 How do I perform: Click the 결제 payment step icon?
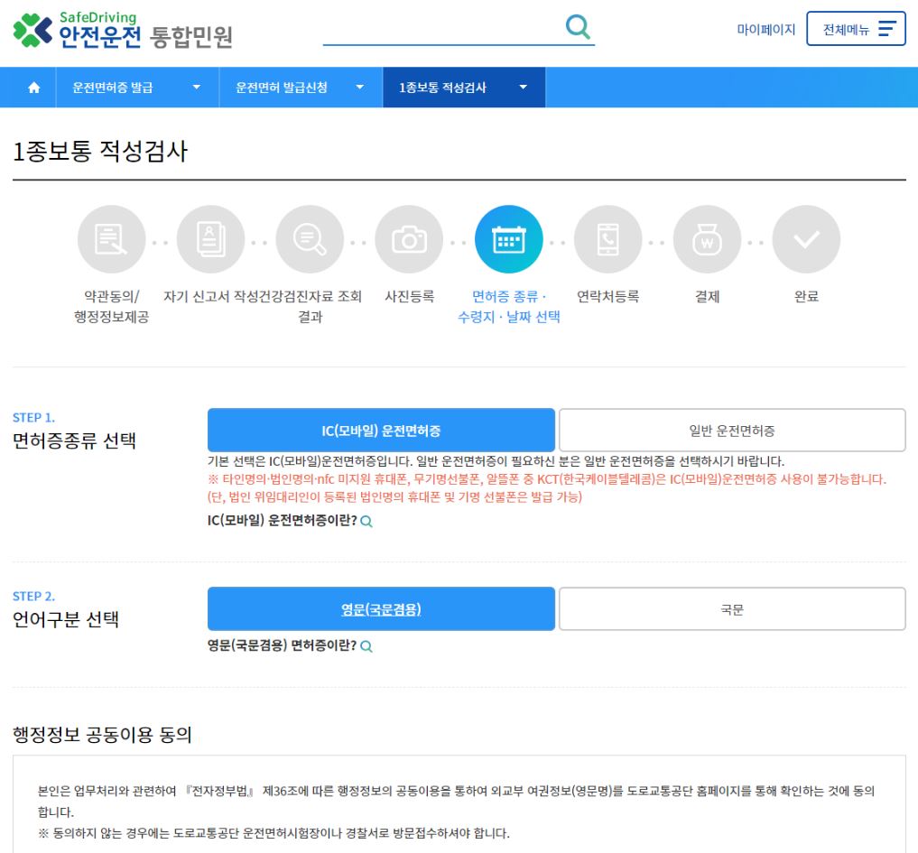(x=707, y=238)
